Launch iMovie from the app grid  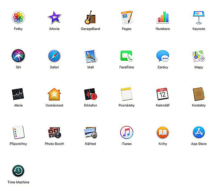point(54,18)
